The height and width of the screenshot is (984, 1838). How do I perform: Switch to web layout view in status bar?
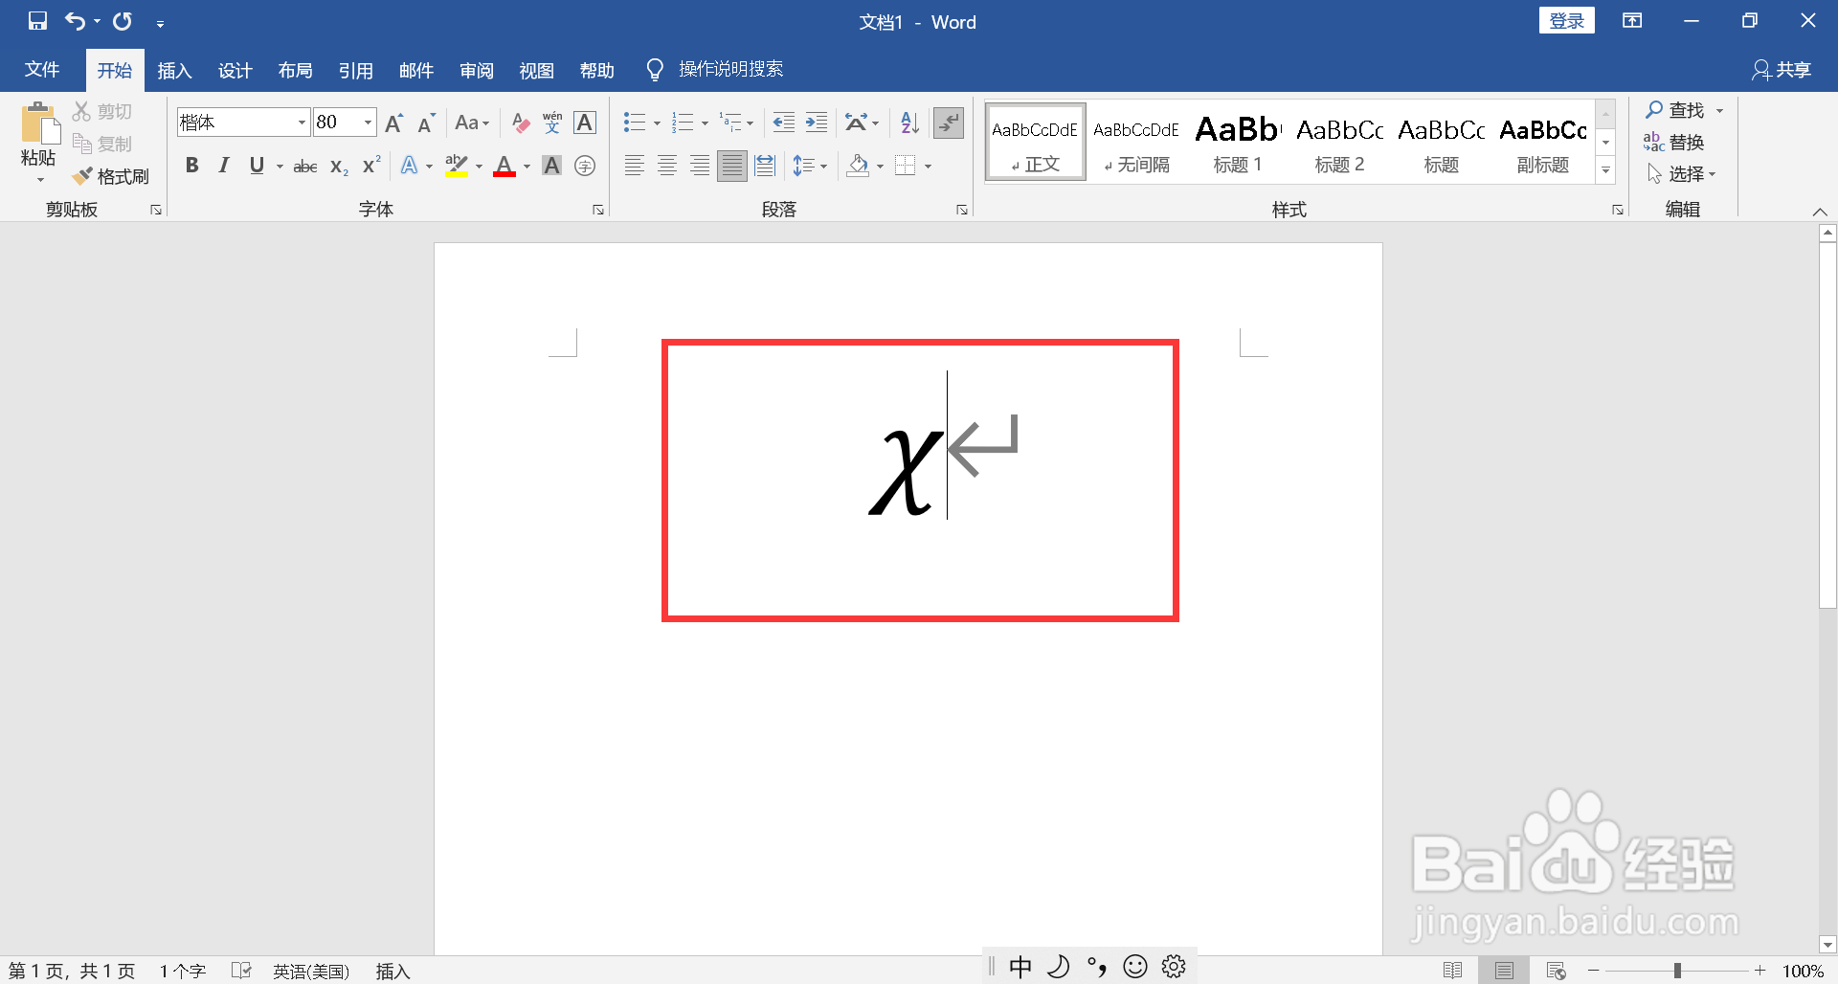tap(1556, 971)
